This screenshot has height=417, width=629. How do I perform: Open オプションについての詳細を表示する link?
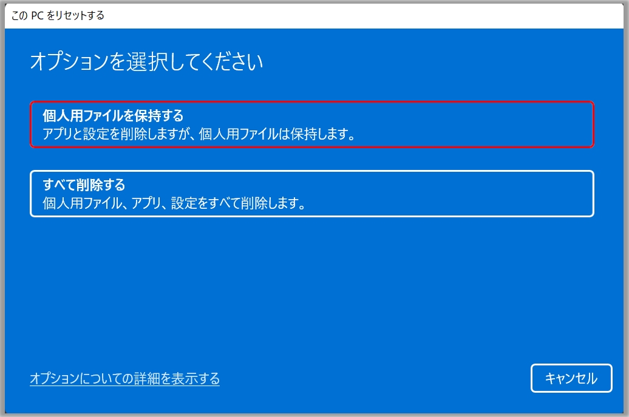124,378
